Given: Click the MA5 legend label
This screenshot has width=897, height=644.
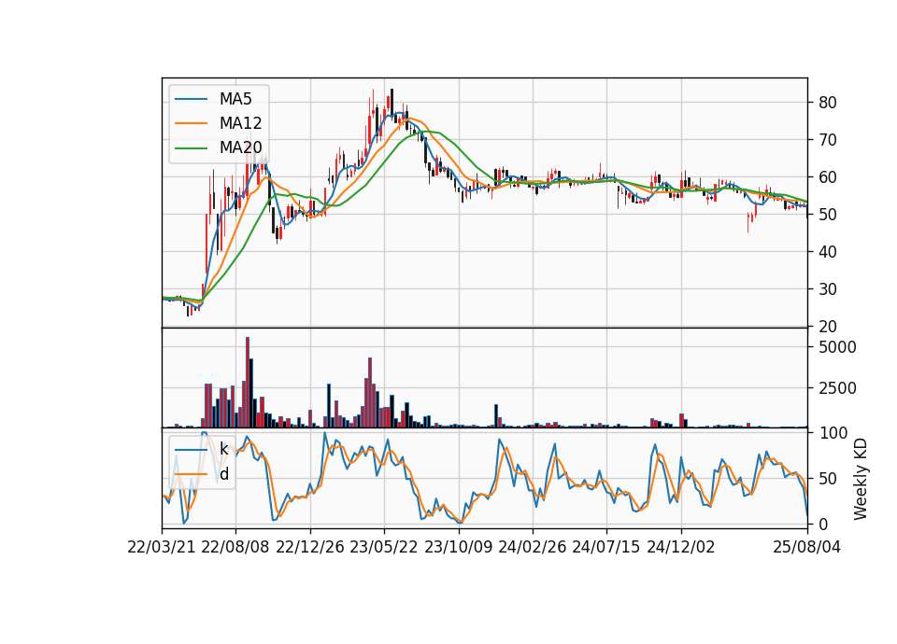Looking at the screenshot, I should (x=235, y=99).
